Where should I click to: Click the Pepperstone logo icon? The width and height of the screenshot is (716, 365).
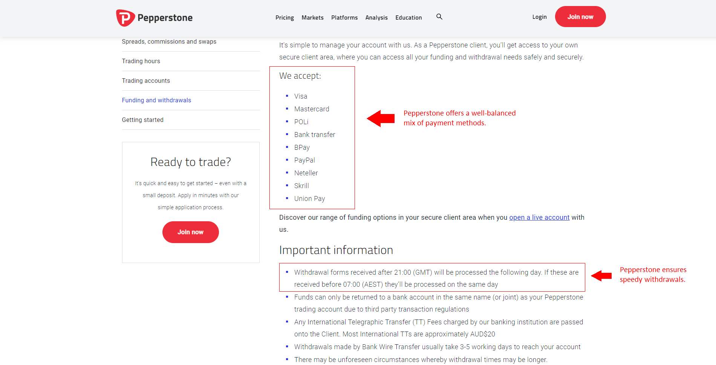125,18
